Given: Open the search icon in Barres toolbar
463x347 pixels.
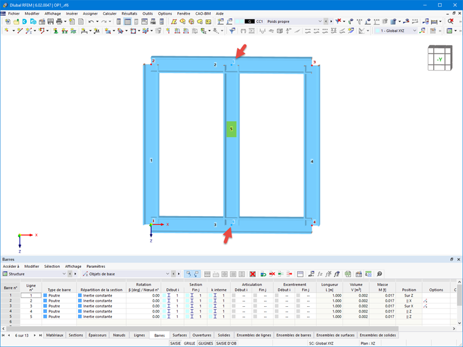Looking at the screenshot, I should (x=380, y=274).
